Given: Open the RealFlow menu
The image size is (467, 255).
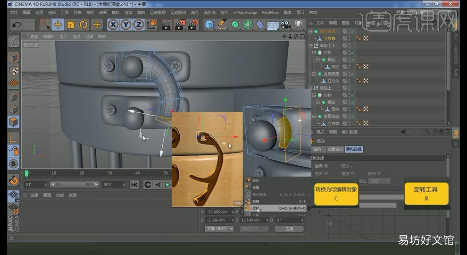Looking at the screenshot, I should (270, 13).
